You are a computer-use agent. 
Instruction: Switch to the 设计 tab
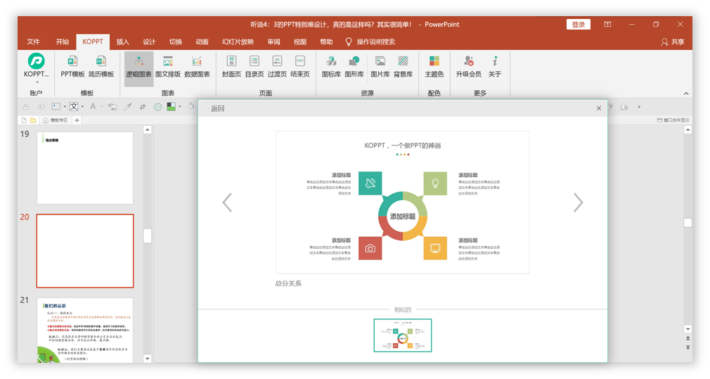point(149,41)
